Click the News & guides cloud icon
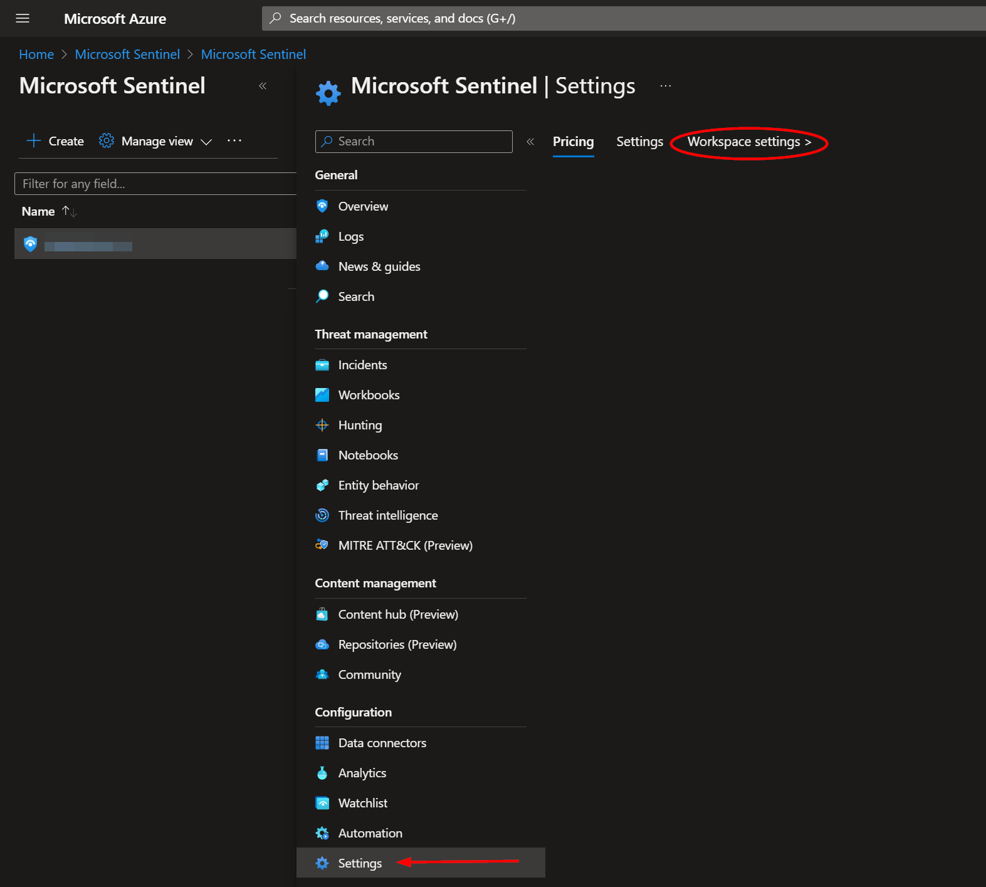 click(322, 266)
